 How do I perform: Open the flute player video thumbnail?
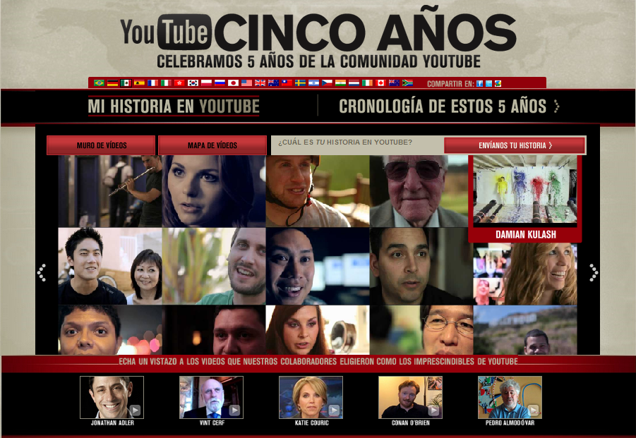click(110, 191)
